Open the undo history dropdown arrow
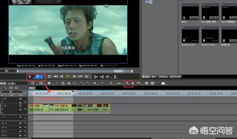Screen dimensions: 237x139 (98, 84)
